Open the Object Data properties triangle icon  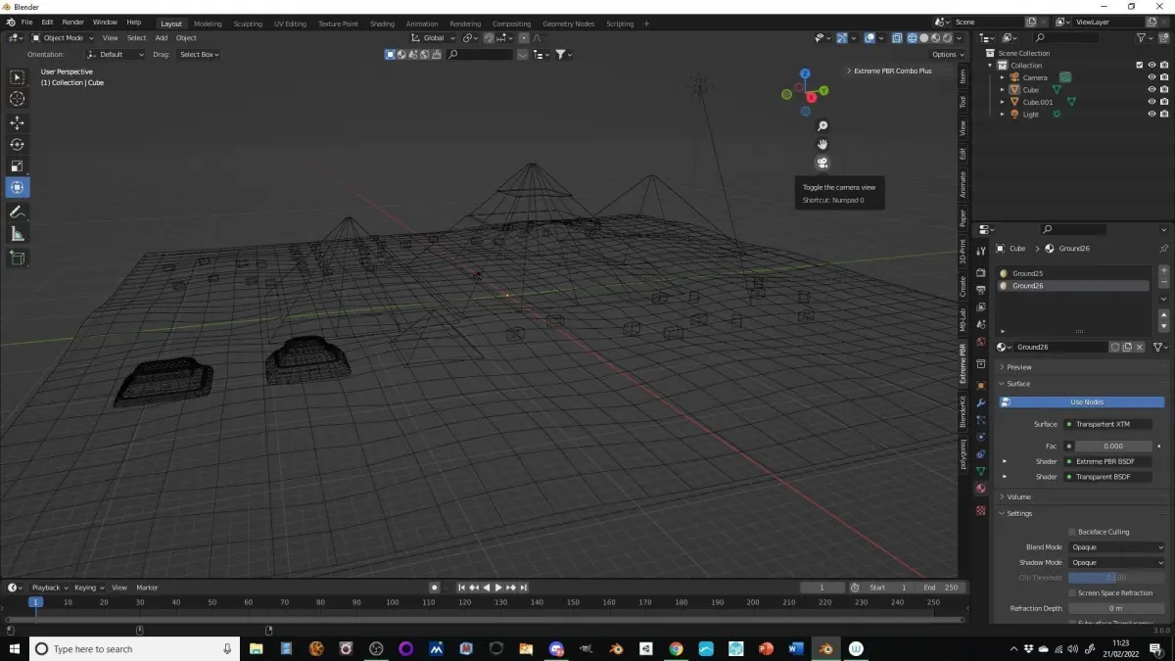click(x=981, y=471)
